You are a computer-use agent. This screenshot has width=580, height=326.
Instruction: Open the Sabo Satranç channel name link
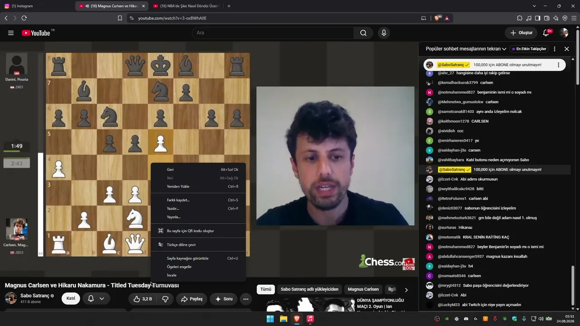click(x=35, y=296)
